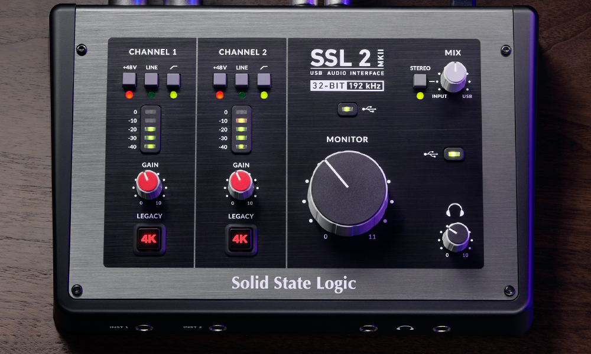Click the right-side USB indicator light
591x354 pixels.
(x=454, y=154)
